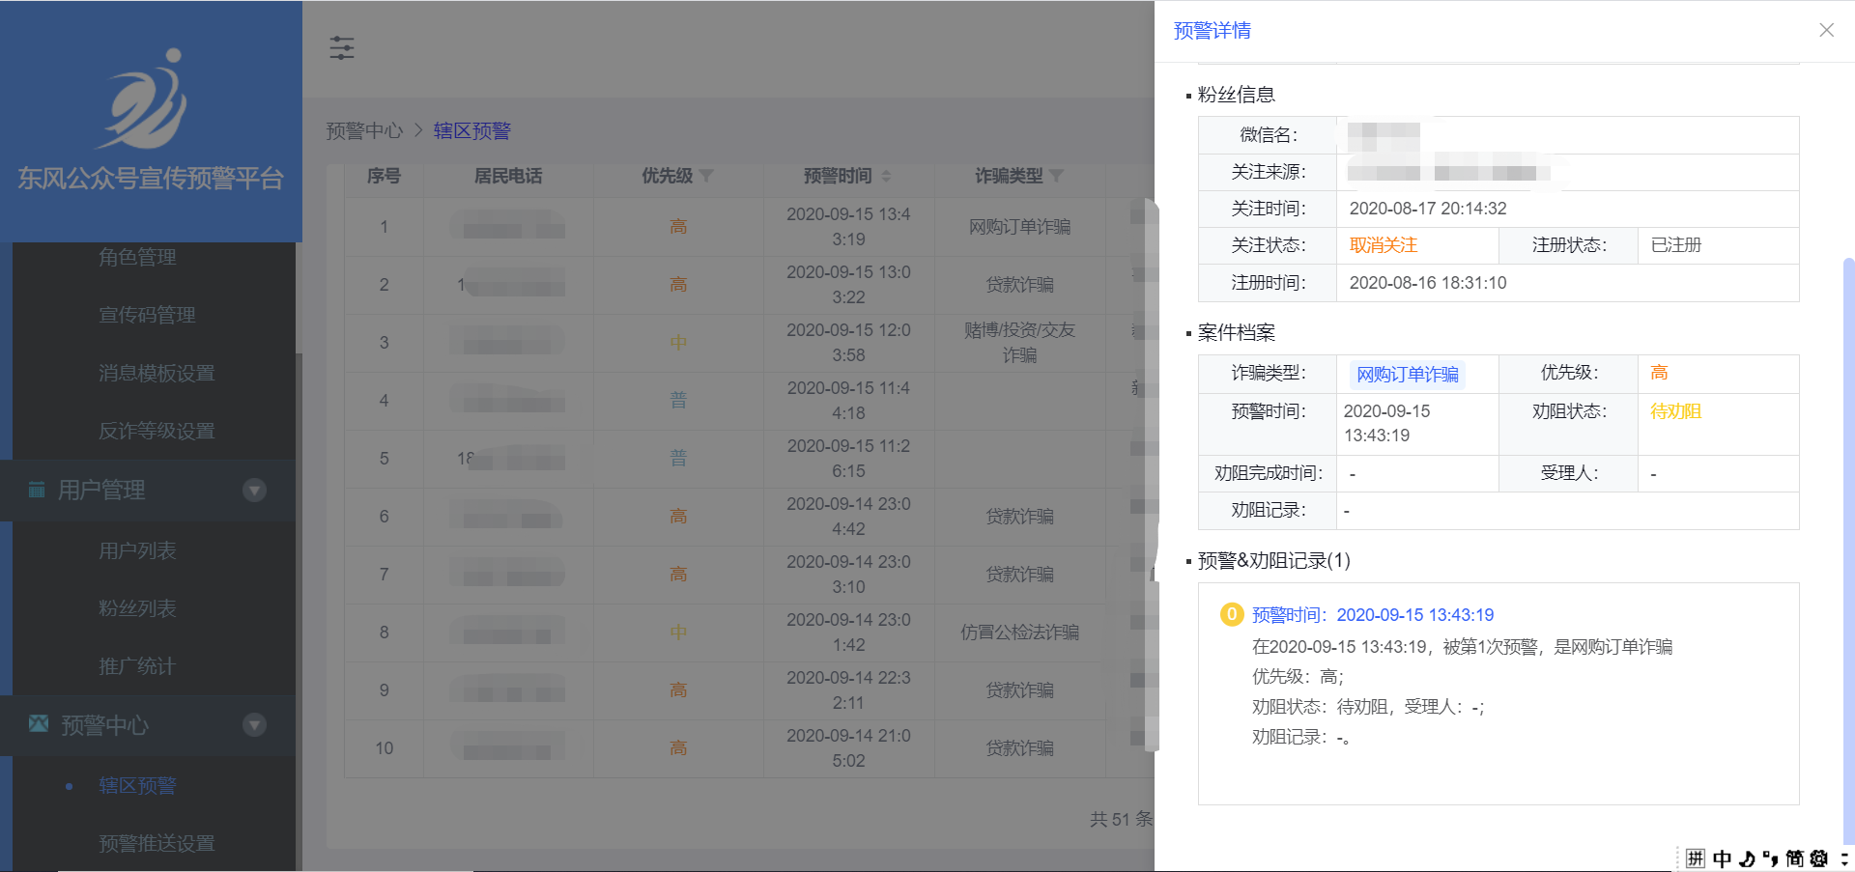The width and height of the screenshot is (1855, 872).
Task: Click the 取消关注 status text
Action: [1383, 245]
